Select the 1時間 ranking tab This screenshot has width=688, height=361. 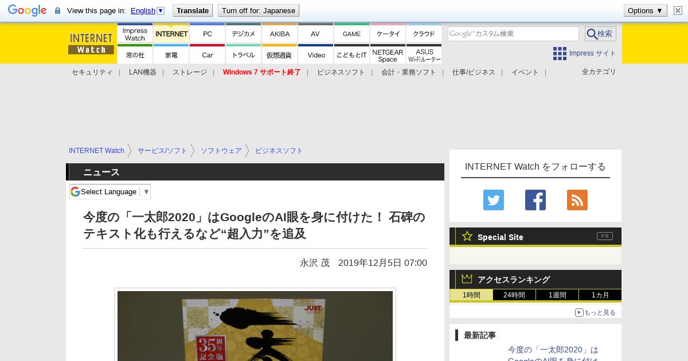coord(471,295)
